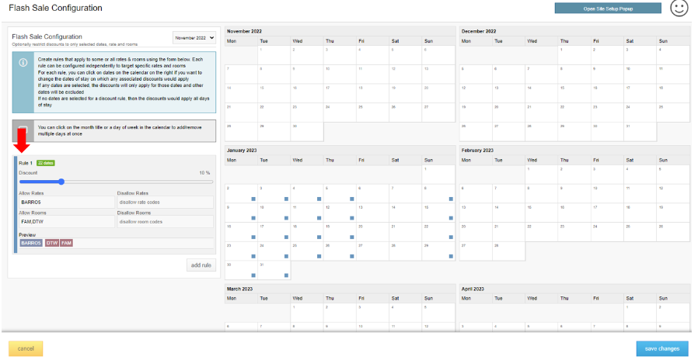Viewport: 698px width, 360px height.
Task: Click the Allow Rates field containing BARRO5
Action: click(x=67, y=202)
